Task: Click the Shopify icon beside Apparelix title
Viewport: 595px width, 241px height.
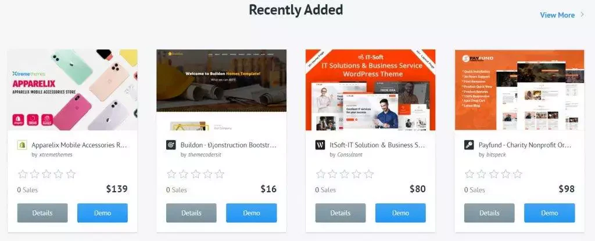Action: pos(22,145)
